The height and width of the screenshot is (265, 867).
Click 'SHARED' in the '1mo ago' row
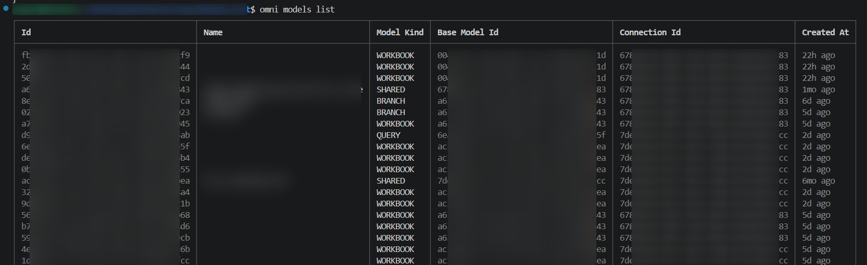point(391,89)
